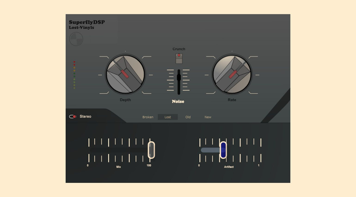Toggle the Crunch switch

[x=179, y=59]
